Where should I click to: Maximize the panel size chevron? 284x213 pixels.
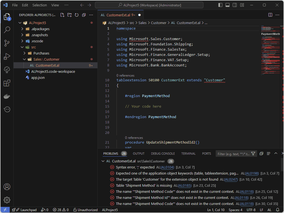(276, 154)
